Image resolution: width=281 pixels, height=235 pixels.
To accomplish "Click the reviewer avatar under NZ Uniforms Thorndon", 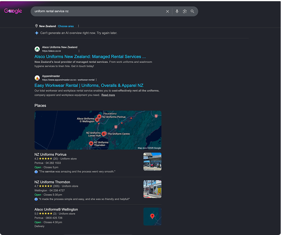I will 36,199.
